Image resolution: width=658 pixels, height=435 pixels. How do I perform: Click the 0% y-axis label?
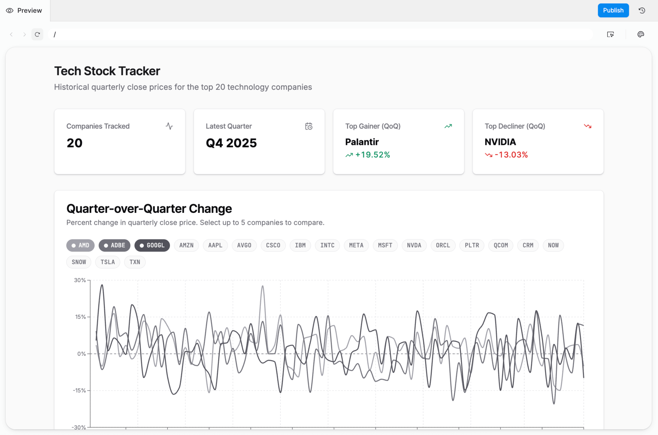click(82, 354)
